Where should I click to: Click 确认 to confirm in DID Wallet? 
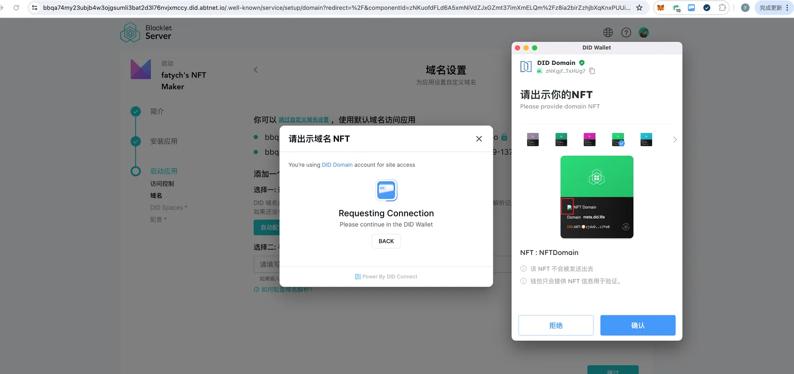pyautogui.click(x=638, y=325)
